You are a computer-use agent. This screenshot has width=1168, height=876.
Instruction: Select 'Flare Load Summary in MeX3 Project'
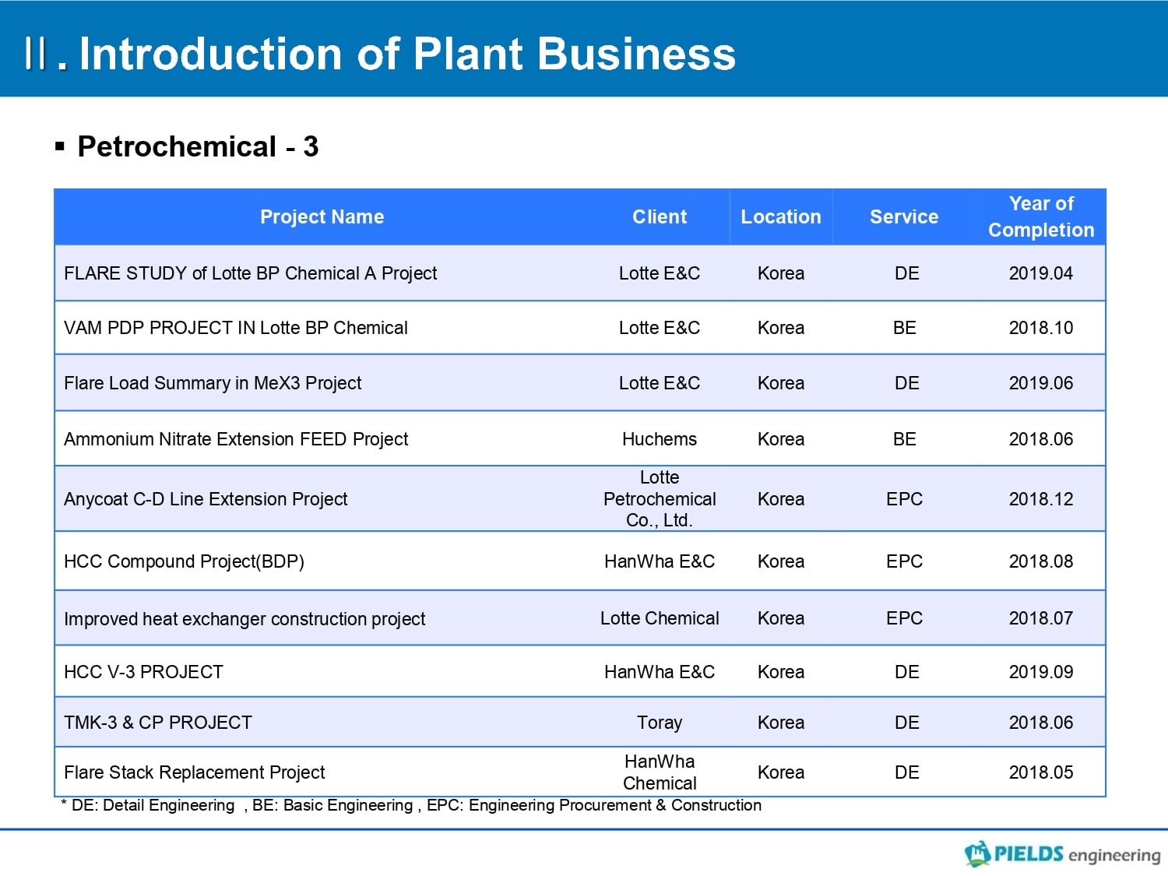213,383
